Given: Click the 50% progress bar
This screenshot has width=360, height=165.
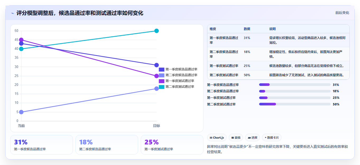Looking at the screenshot, I should 295,104.
